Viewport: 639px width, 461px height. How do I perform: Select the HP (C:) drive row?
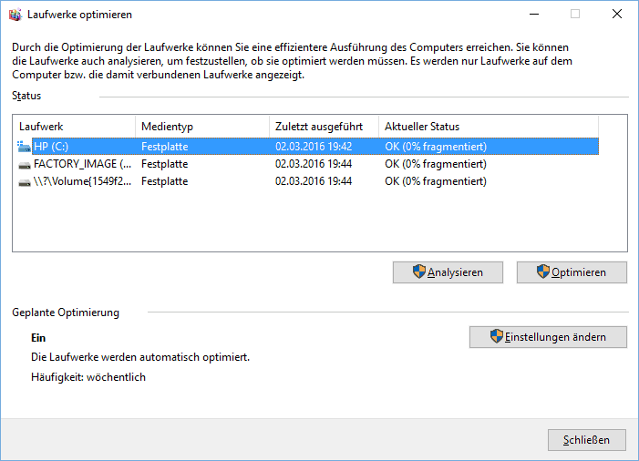(x=308, y=147)
